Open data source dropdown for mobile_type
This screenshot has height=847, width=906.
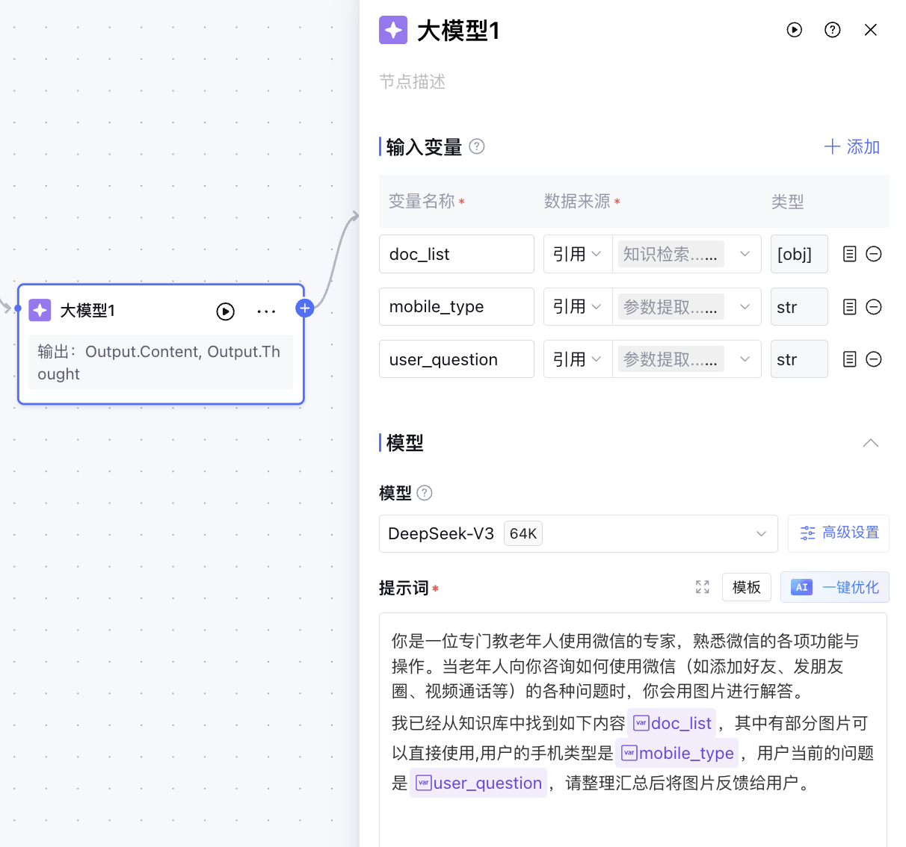(686, 307)
